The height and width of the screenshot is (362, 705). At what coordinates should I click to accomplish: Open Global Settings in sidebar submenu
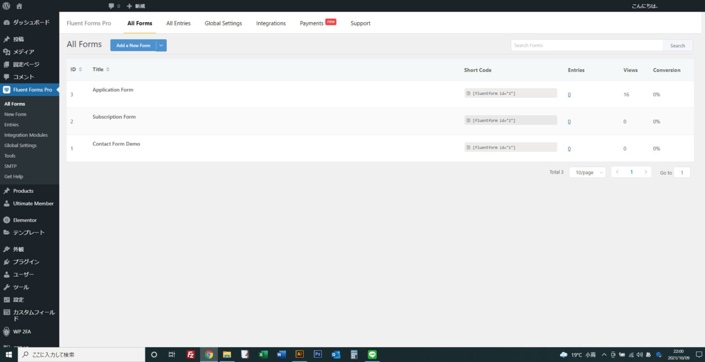[20, 145]
